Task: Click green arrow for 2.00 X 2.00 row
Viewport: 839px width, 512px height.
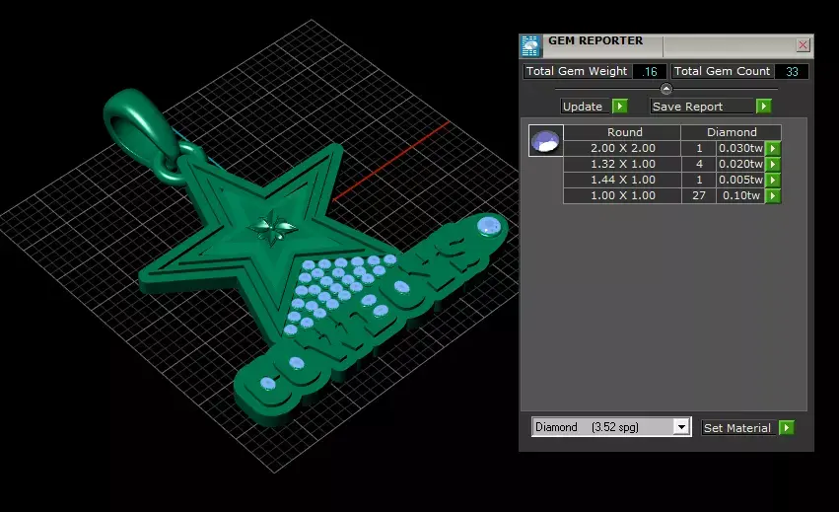Action: point(773,148)
